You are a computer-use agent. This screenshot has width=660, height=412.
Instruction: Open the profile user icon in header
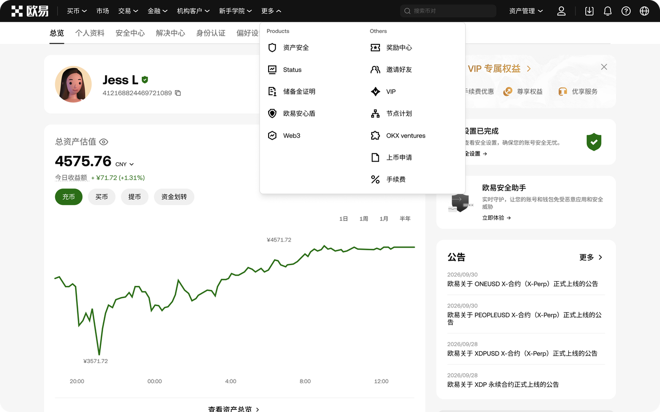562,11
